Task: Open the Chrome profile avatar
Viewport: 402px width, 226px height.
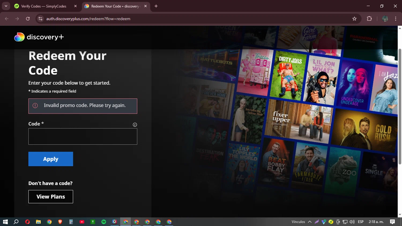Action: pyautogui.click(x=385, y=19)
